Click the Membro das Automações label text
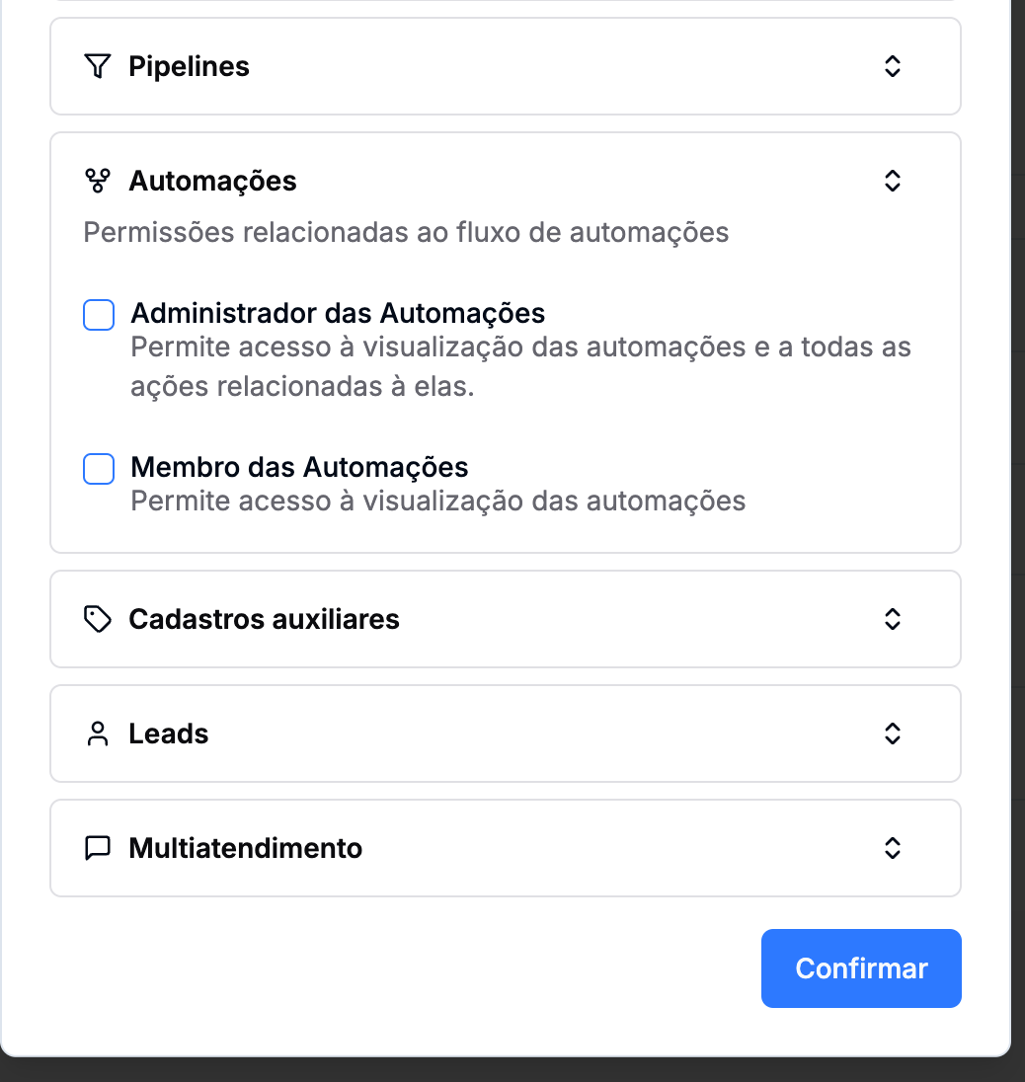 [299, 467]
